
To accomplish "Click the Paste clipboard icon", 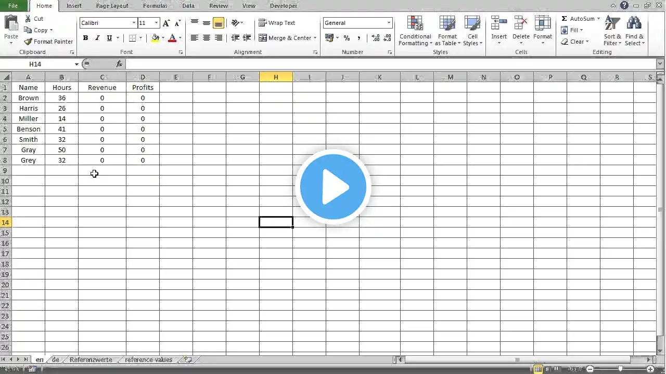I will [11, 23].
